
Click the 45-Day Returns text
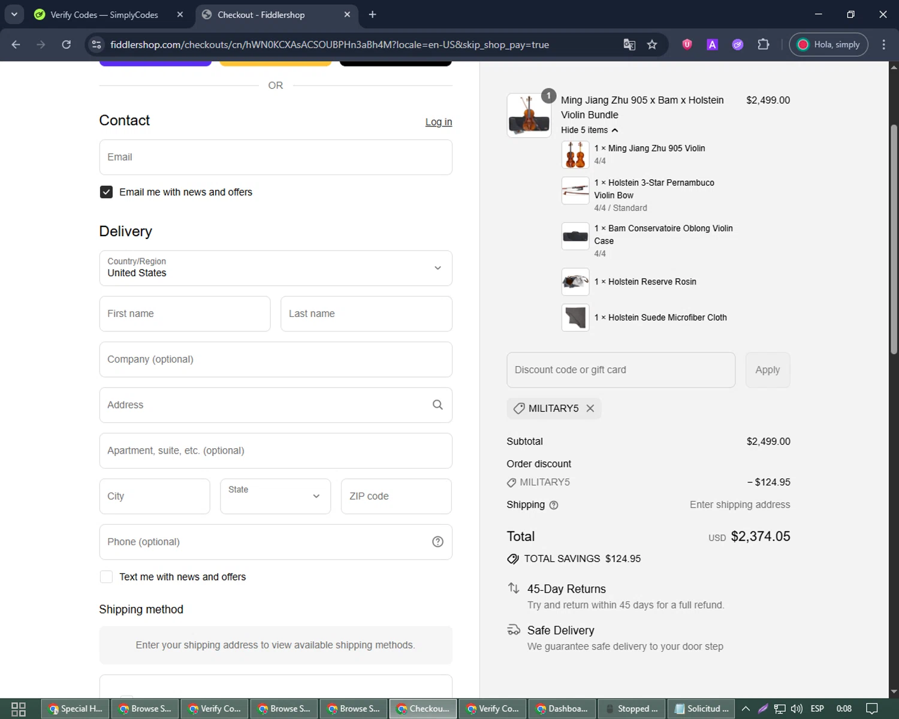click(566, 589)
